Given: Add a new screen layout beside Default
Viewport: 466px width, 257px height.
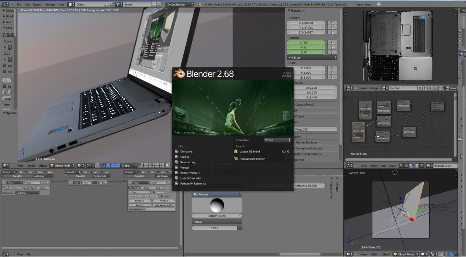Looking at the screenshot, I should [x=106, y=4].
